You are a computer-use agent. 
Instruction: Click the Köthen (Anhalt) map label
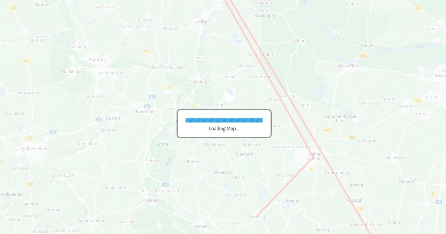pos(314,156)
